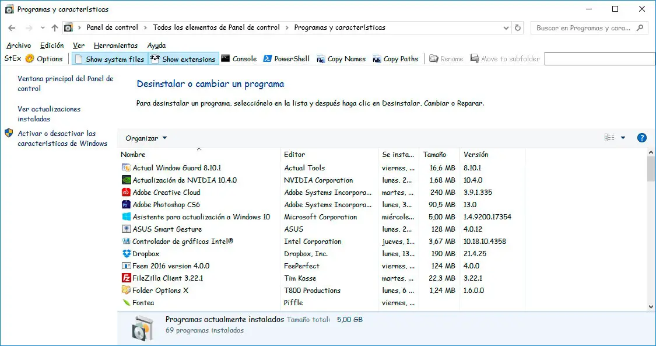
Task: Expand chevron after Todos los elementos breadcrumb
Action: (287, 27)
